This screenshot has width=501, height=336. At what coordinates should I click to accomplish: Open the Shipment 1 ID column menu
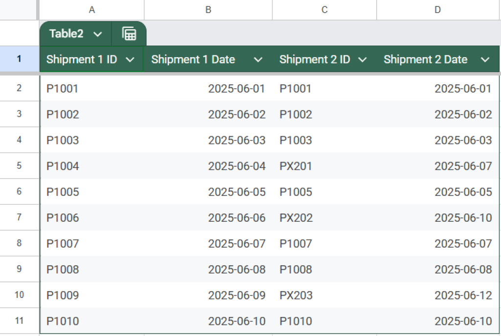pos(130,59)
